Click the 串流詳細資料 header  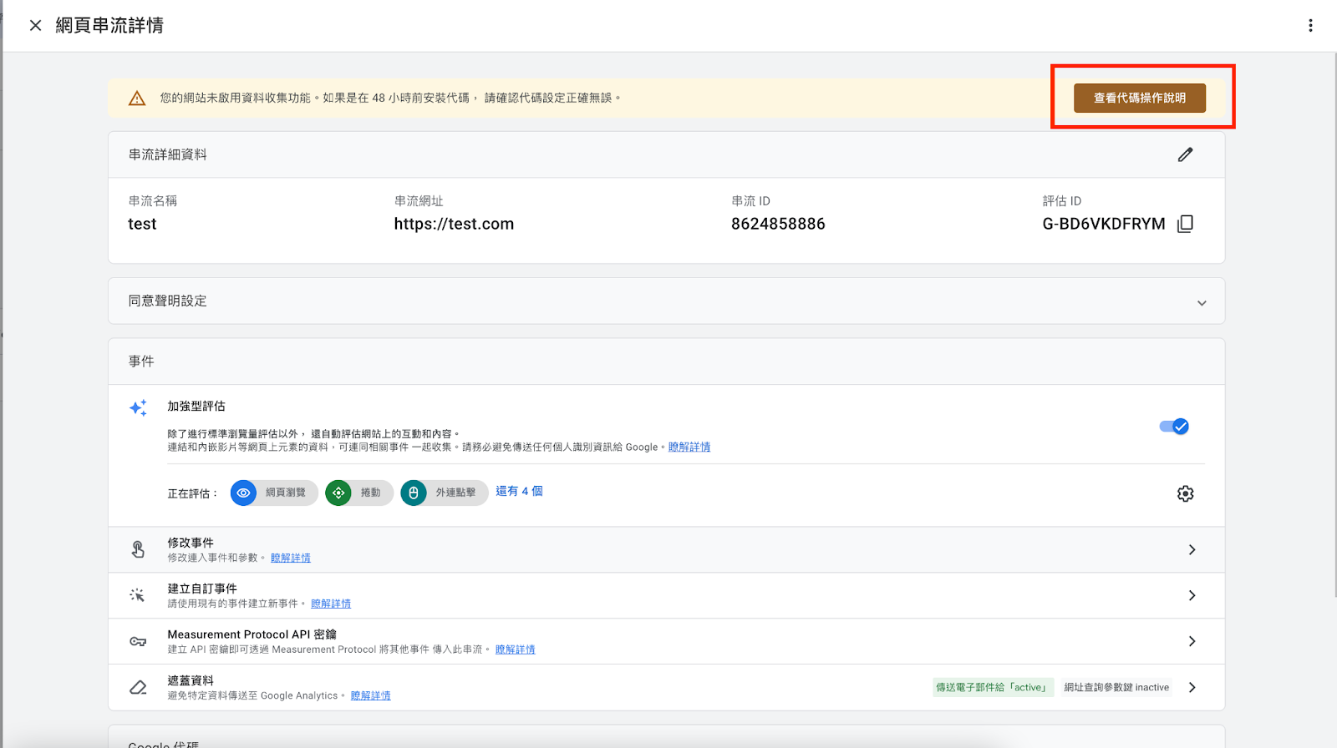click(x=167, y=154)
